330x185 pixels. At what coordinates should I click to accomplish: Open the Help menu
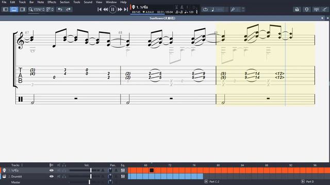(x=123, y=2)
